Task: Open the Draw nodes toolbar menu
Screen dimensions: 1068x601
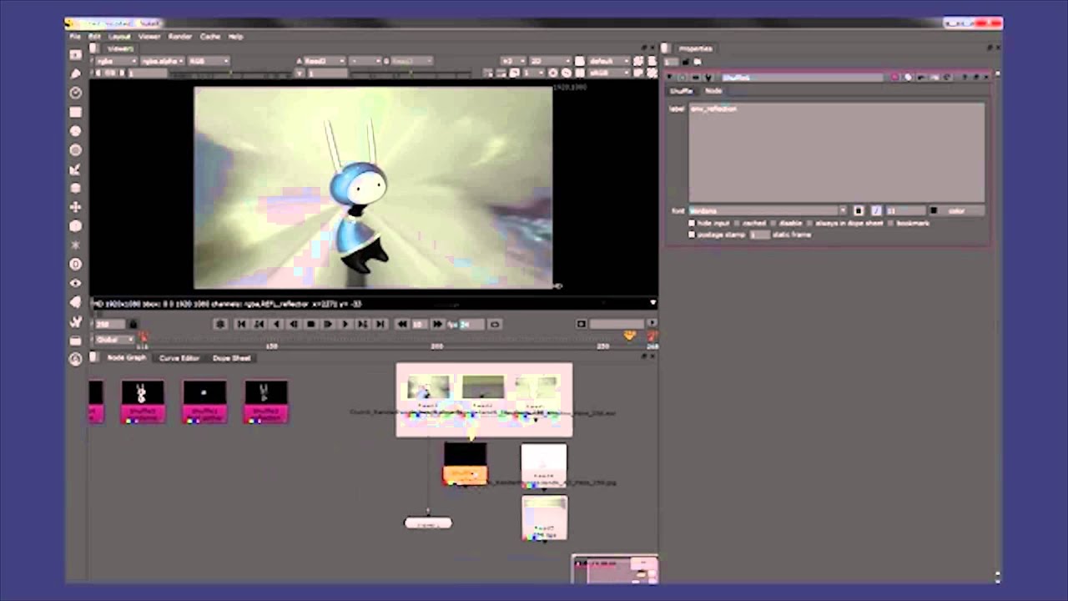Action: (75, 73)
